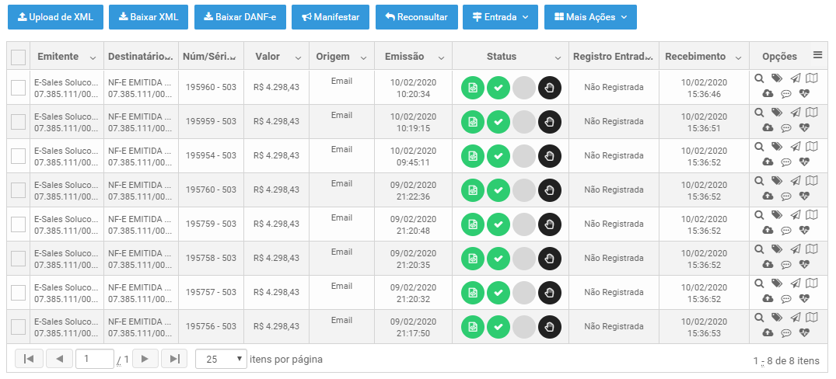Click the magnifier icon for note 195757

click(759, 283)
